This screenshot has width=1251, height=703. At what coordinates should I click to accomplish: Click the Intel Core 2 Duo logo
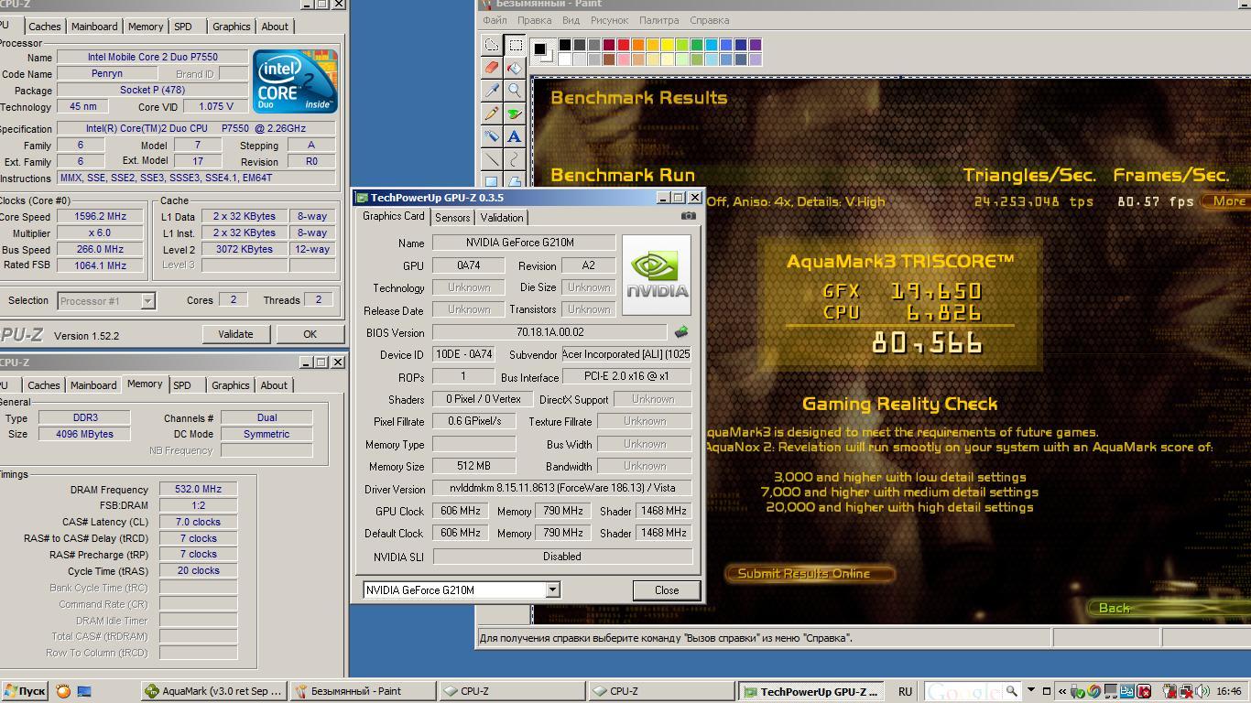295,81
